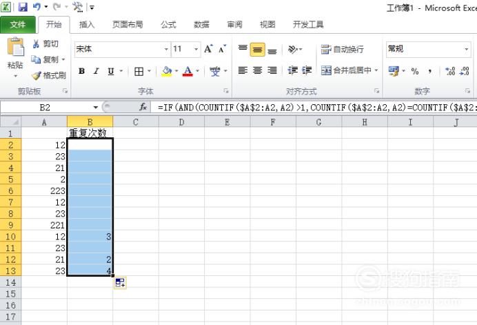Increase font size with large A icon
477x325 pixels.
[208, 49]
